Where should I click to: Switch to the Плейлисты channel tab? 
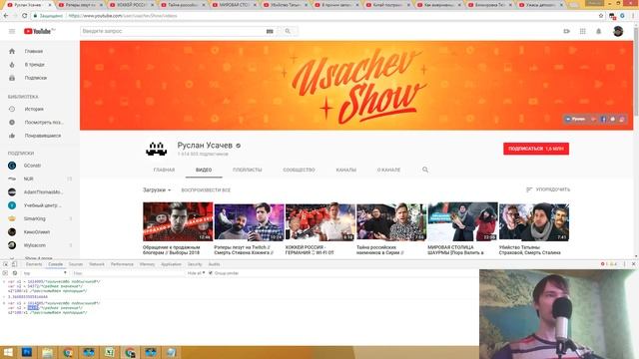click(248, 170)
